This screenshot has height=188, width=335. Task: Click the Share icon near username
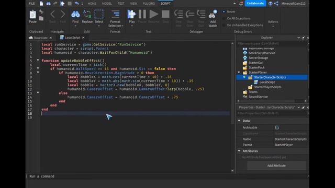click(276, 4)
